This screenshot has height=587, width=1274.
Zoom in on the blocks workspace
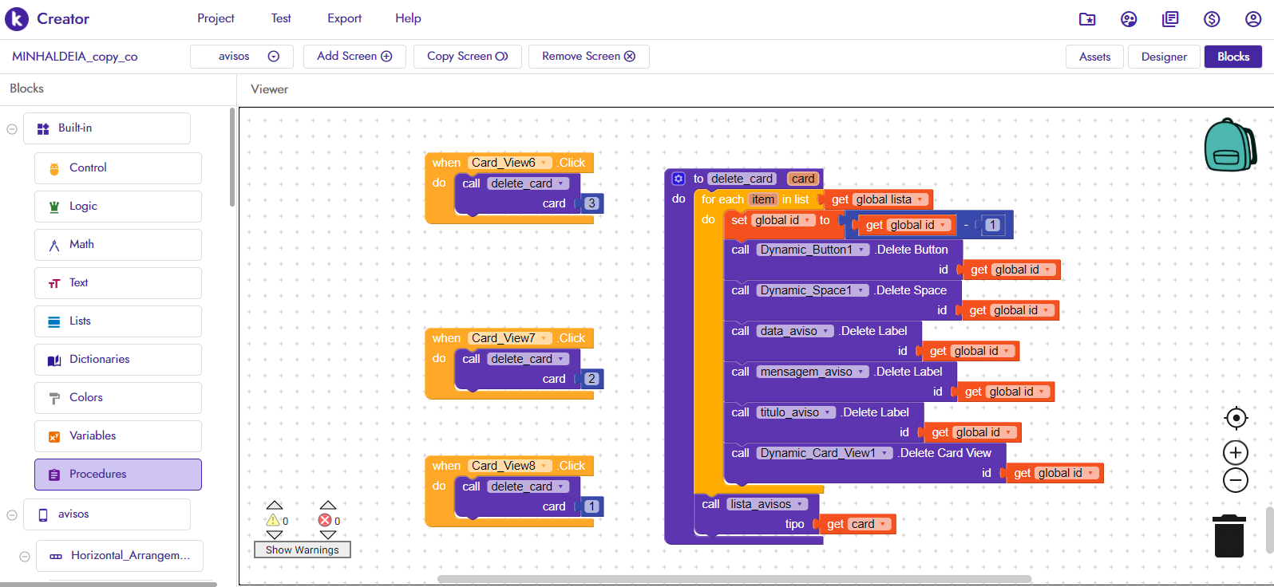click(1236, 453)
